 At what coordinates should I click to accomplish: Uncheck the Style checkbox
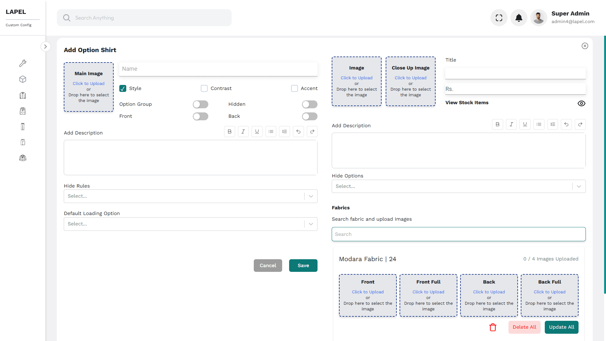click(x=123, y=88)
